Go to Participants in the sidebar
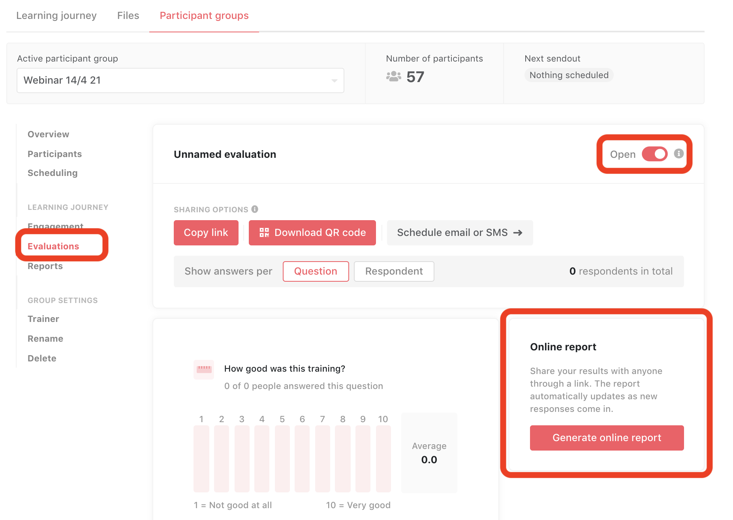The width and height of the screenshot is (733, 520). [x=55, y=154]
